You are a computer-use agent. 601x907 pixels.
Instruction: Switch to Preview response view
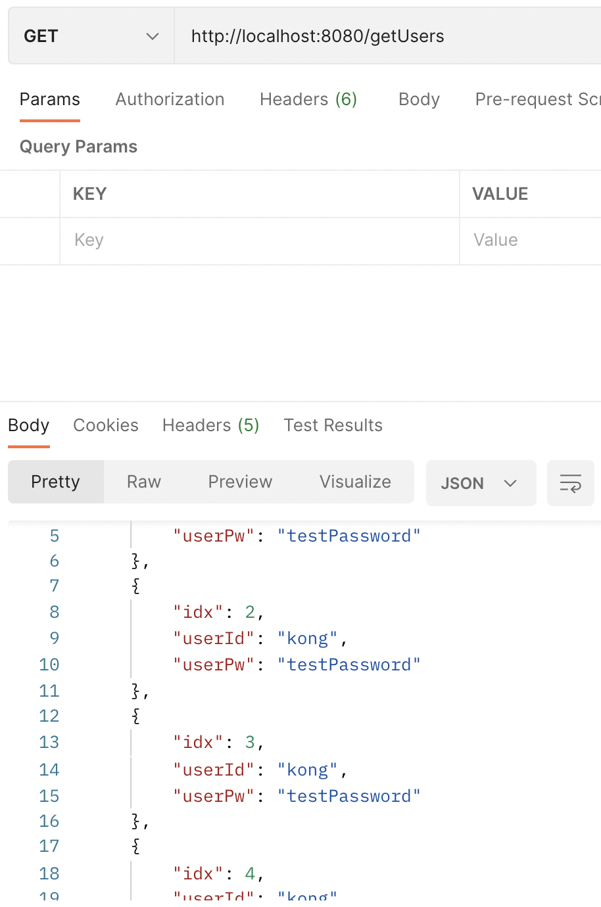(240, 482)
